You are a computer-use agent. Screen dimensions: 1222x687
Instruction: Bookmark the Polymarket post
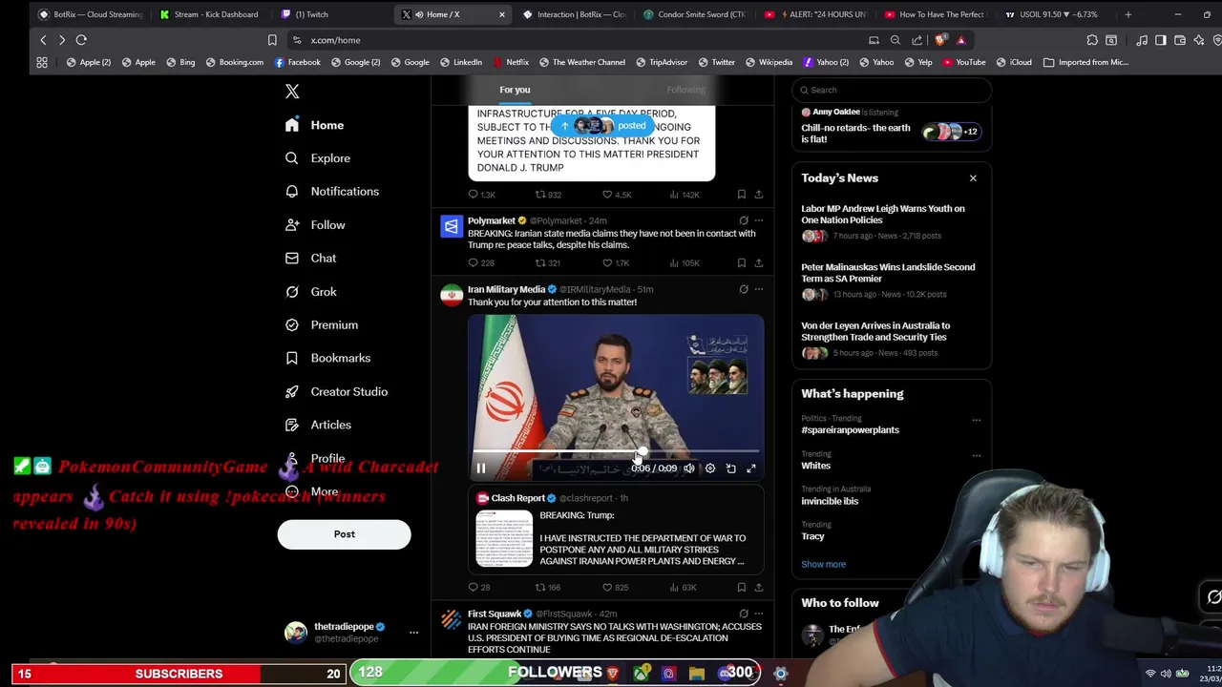pyautogui.click(x=742, y=263)
